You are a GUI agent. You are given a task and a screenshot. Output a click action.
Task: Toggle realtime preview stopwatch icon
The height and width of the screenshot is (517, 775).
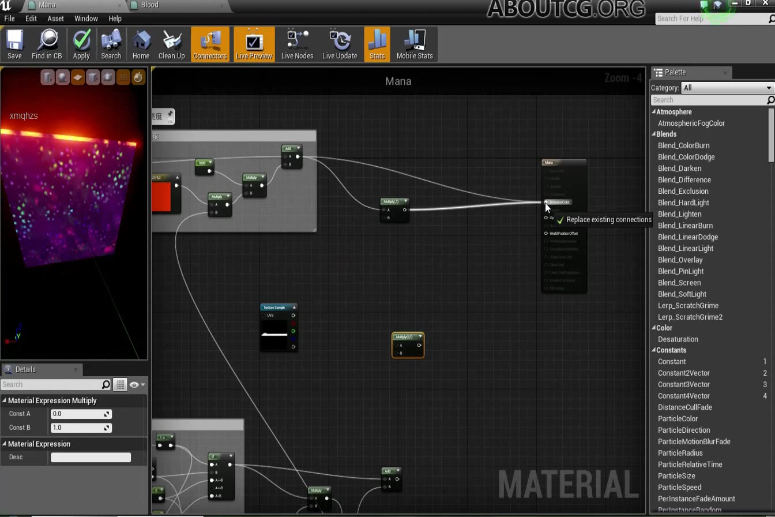pos(138,77)
